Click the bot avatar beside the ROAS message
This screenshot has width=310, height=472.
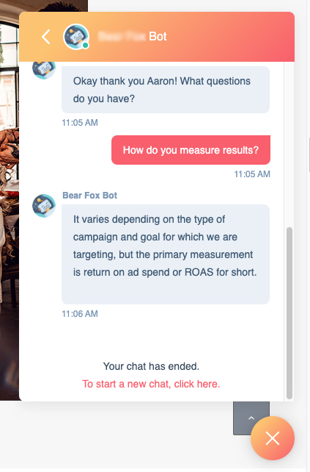(x=44, y=206)
